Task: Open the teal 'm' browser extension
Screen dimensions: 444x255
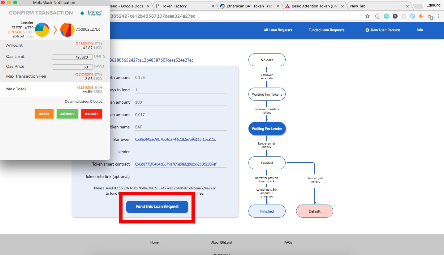Action: [x=386, y=16]
